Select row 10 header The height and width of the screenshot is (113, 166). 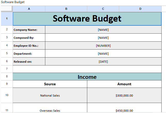[x=6, y=95]
